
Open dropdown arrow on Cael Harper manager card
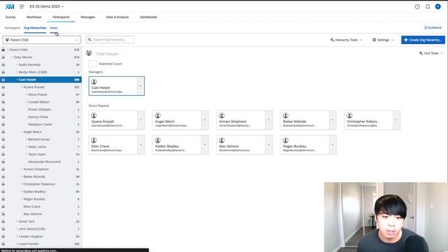pos(141,86)
